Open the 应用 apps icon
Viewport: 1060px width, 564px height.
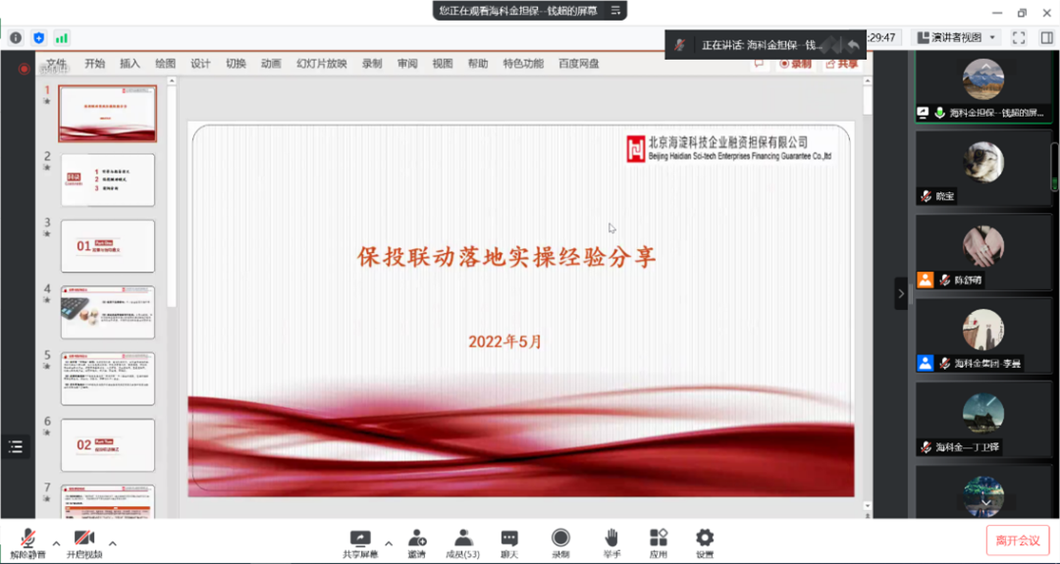click(659, 538)
